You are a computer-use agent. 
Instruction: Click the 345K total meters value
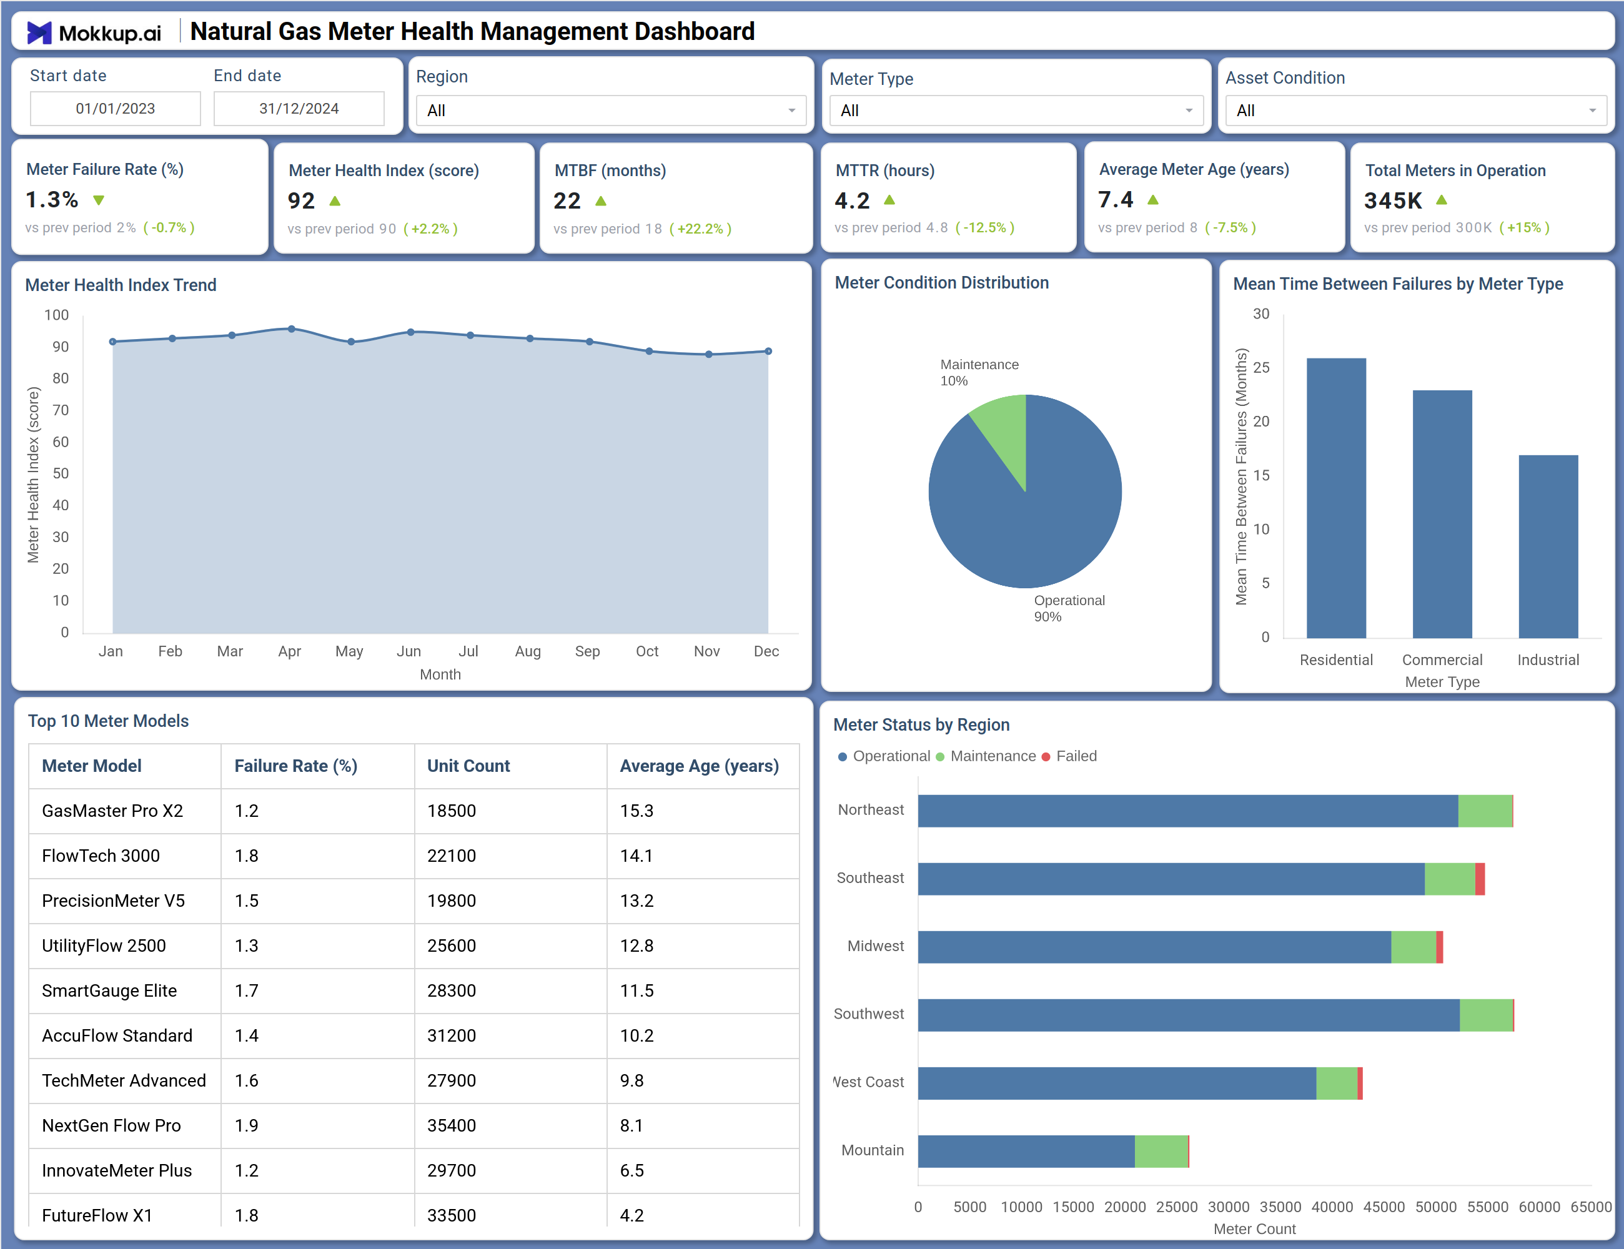(1393, 200)
